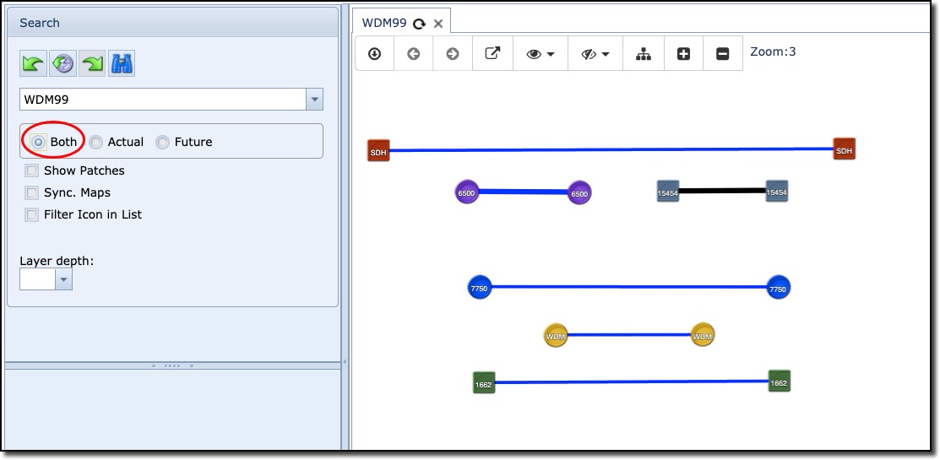Select the Actual radio button
Image resolution: width=940 pixels, height=460 pixels.
pos(96,143)
